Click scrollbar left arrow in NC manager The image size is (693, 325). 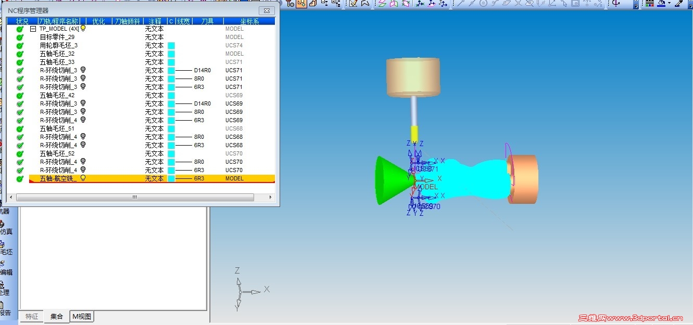pos(11,198)
